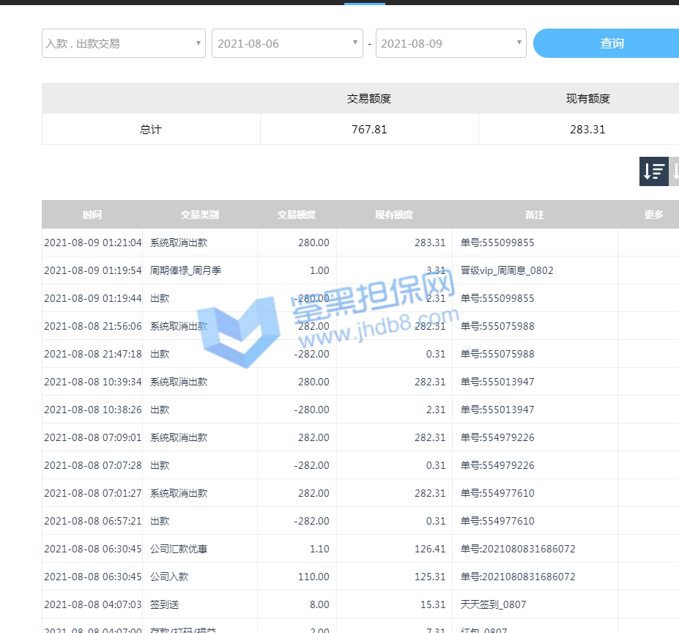Click the dark descending sort icon
This screenshot has height=633, width=679.
click(653, 171)
